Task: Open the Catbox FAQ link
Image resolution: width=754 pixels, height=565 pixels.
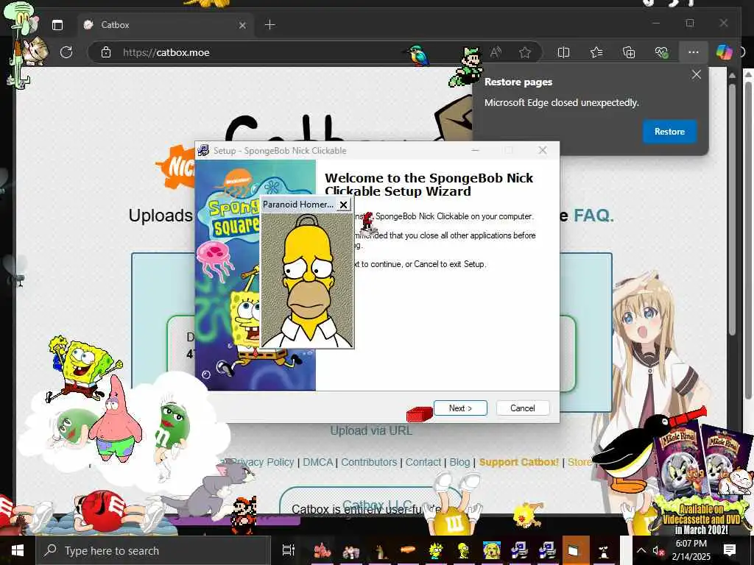Action: 593,216
